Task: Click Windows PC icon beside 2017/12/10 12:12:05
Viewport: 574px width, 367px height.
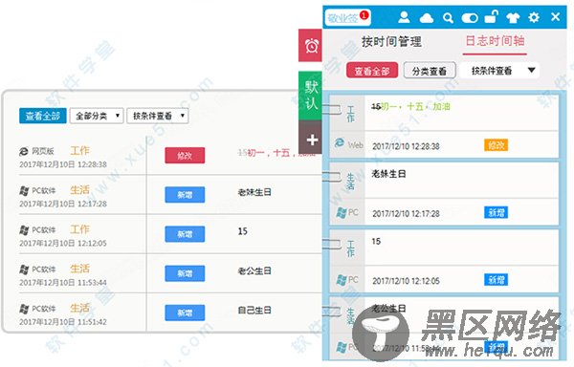Action: point(342,280)
